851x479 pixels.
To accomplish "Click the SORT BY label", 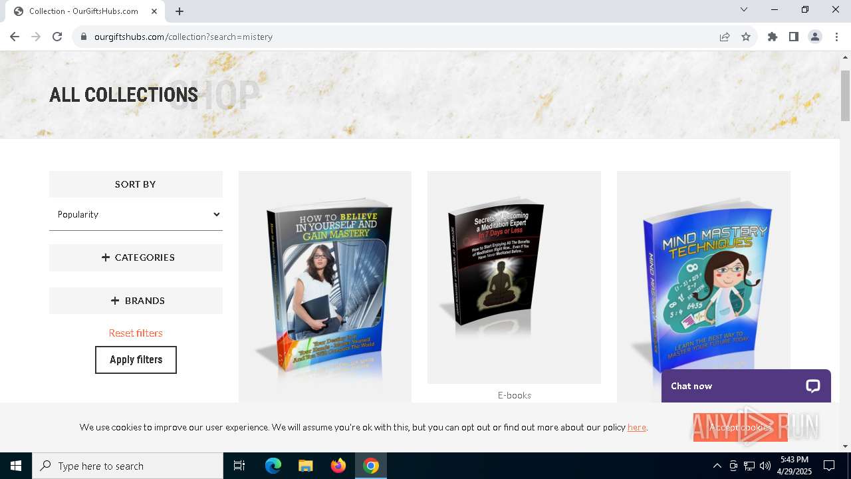I will coord(136,184).
